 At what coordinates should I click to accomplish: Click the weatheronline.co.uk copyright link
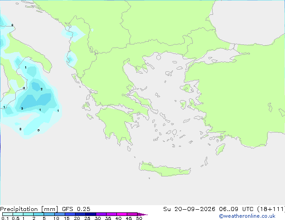(247, 216)
